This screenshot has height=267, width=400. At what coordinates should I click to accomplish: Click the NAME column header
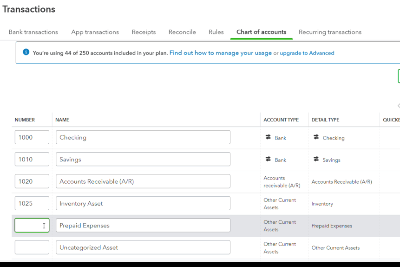(x=62, y=120)
